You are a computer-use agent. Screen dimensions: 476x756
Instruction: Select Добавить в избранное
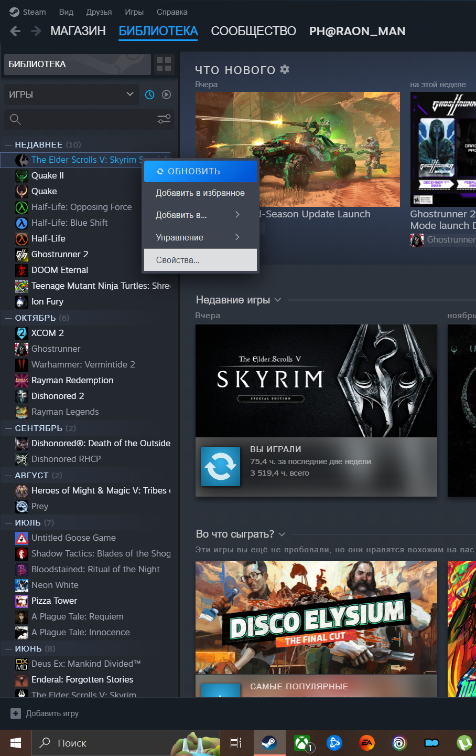[x=200, y=193]
